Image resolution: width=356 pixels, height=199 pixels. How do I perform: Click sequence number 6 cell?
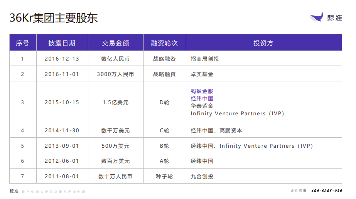click(22, 161)
